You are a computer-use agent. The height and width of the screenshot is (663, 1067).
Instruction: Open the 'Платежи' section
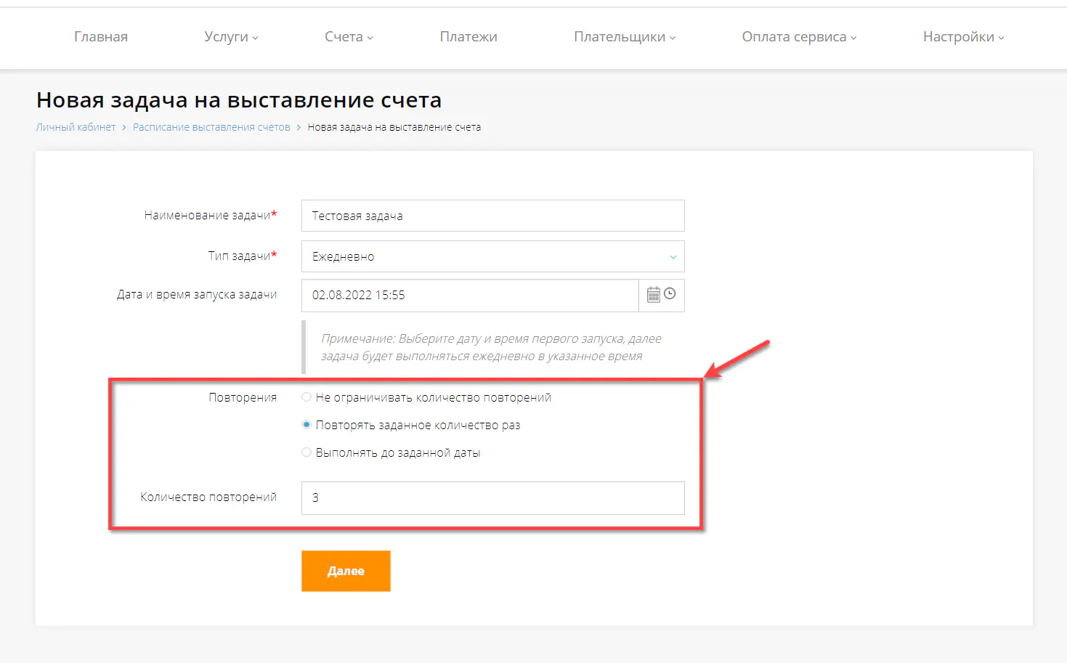tap(468, 36)
